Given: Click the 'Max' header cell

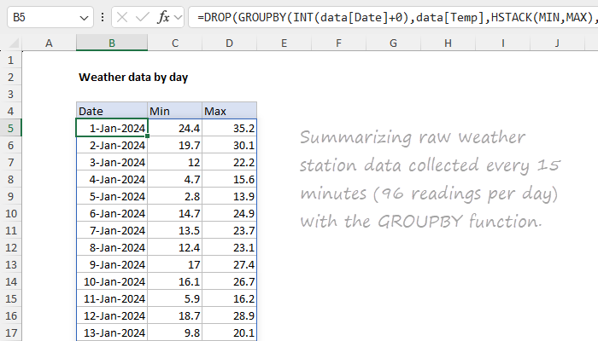Looking at the screenshot, I should coord(229,111).
